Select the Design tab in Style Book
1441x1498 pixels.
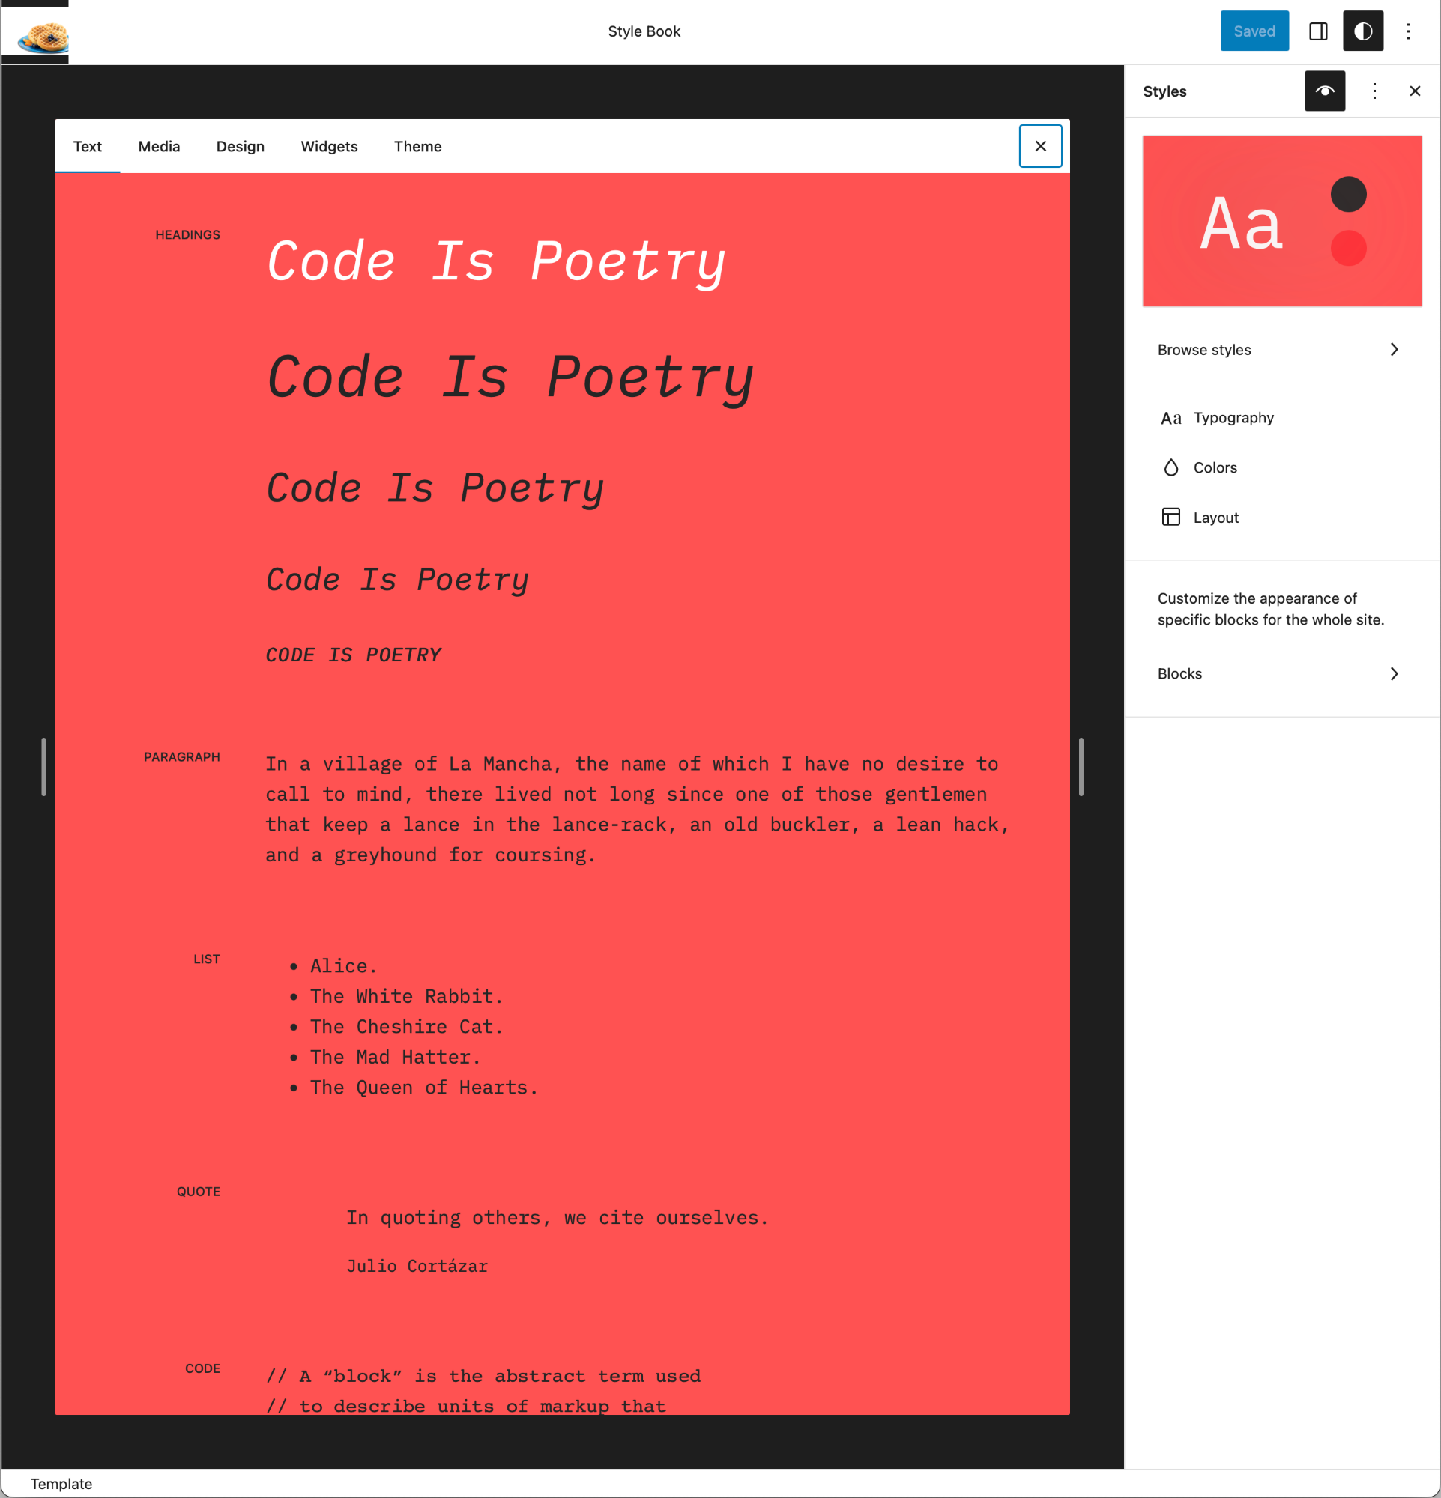click(240, 146)
